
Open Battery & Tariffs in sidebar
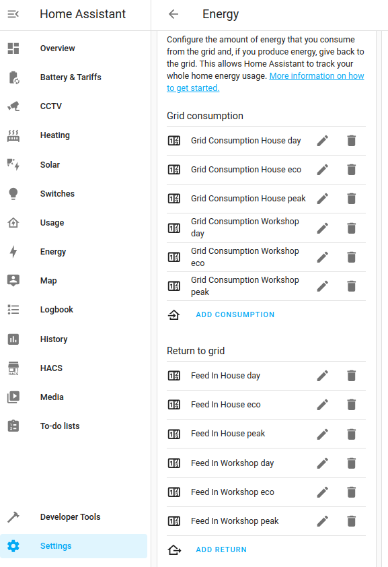click(x=73, y=77)
